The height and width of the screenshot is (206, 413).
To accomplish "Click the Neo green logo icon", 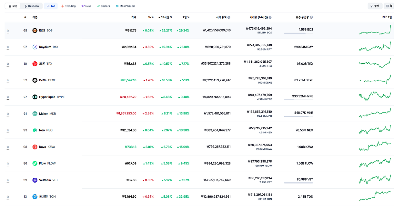I will click(35, 130).
